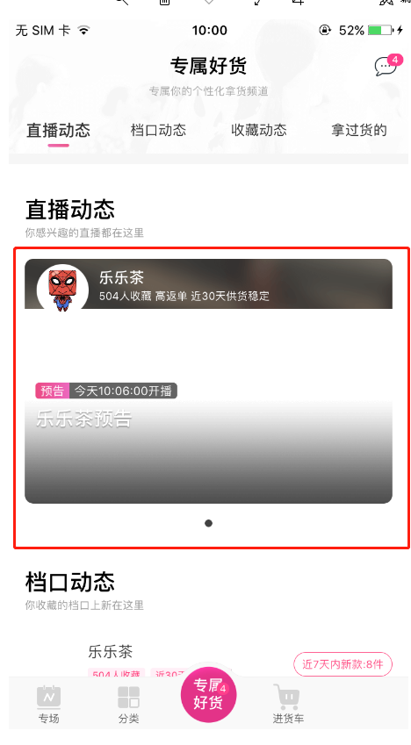Tap the 专场 calendar icon
Image resolution: width=411 pixels, height=745 pixels.
49,697
